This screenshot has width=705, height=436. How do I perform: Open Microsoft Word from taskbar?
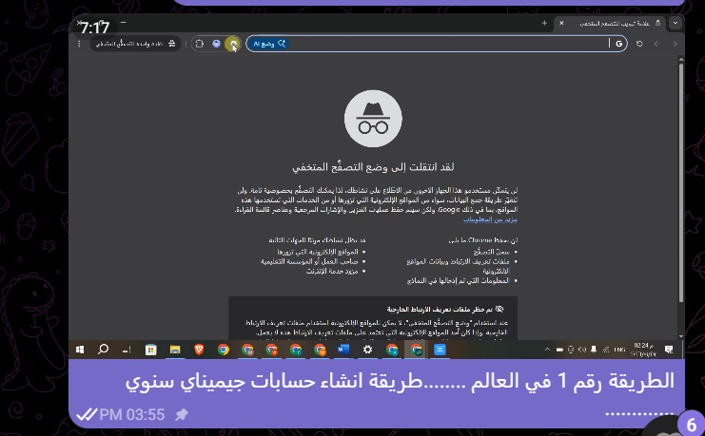(x=343, y=350)
